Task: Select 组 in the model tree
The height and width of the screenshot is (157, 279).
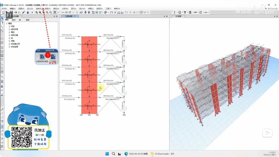Action: 12,38
